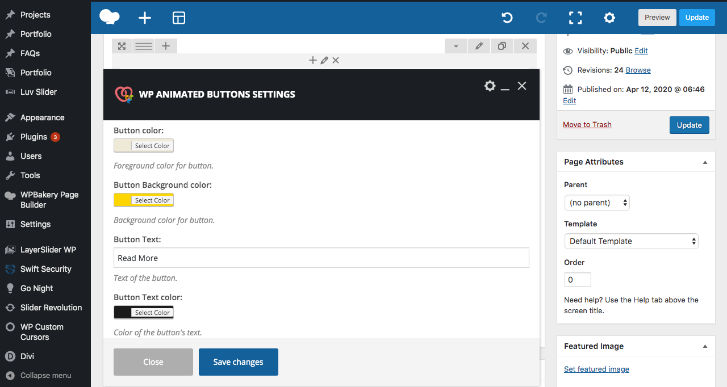Toggle fullscreen mode icon

pos(575,18)
